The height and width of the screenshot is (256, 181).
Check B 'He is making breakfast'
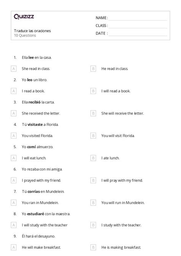pos(93,248)
